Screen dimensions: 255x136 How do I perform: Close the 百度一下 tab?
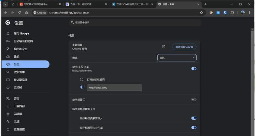tap(106, 4)
